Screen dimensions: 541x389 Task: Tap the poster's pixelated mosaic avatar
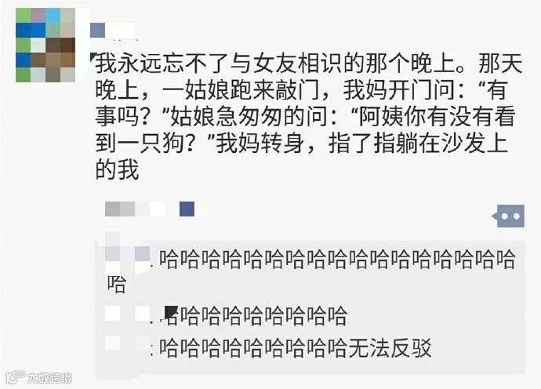point(45,45)
